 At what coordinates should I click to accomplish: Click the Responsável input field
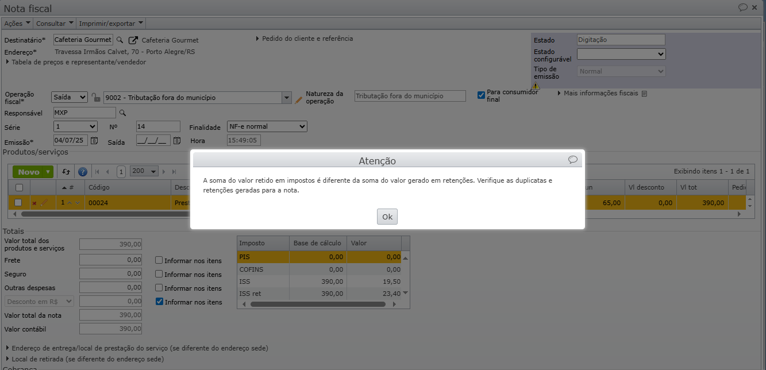pyautogui.click(x=84, y=113)
